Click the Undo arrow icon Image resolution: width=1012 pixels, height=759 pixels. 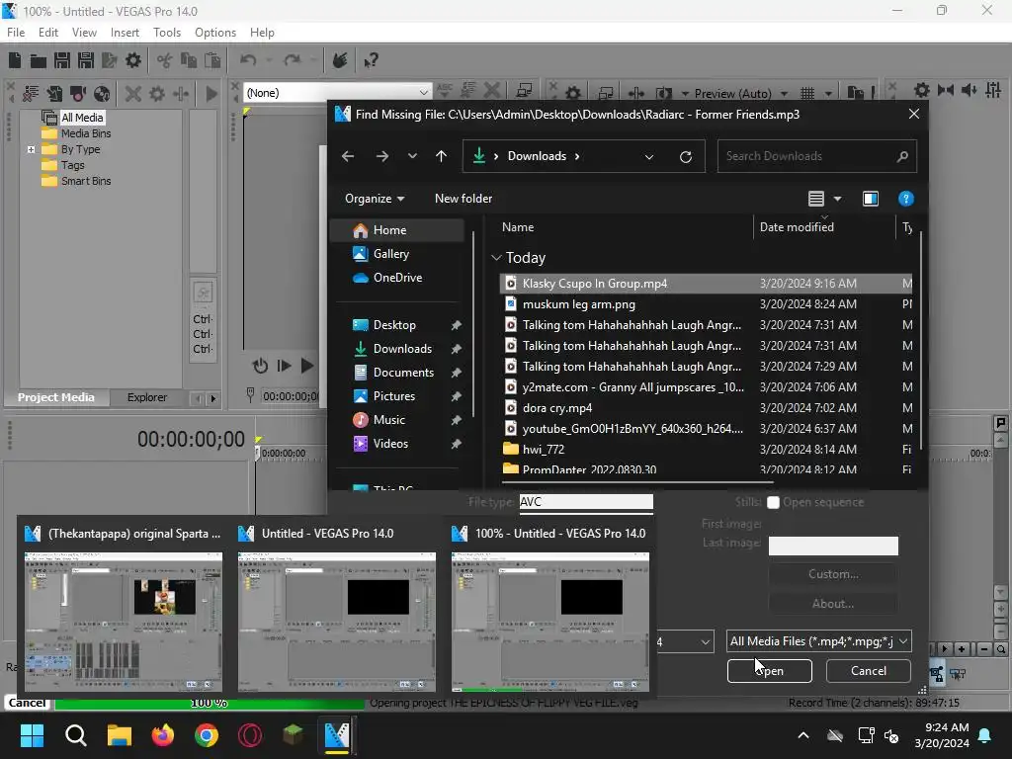[248, 60]
